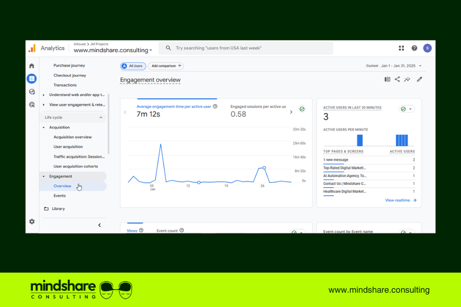This screenshot has height=307, width=461.
Task: Click the chart data point near Jan 14
Action: [199, 183]
